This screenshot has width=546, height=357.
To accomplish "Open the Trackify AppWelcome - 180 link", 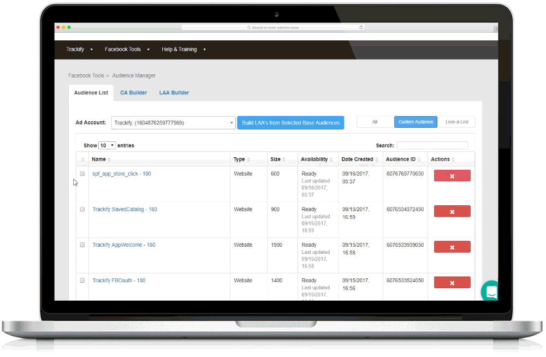I will click(124, 245).
